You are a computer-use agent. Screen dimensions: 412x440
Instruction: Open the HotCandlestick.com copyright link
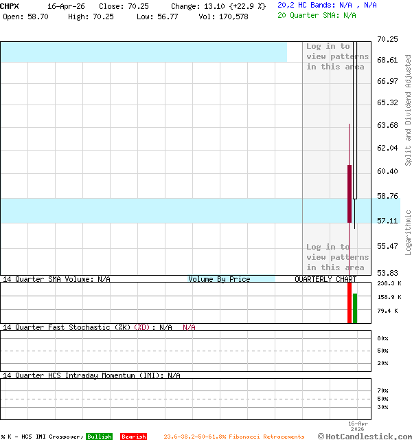365,436
